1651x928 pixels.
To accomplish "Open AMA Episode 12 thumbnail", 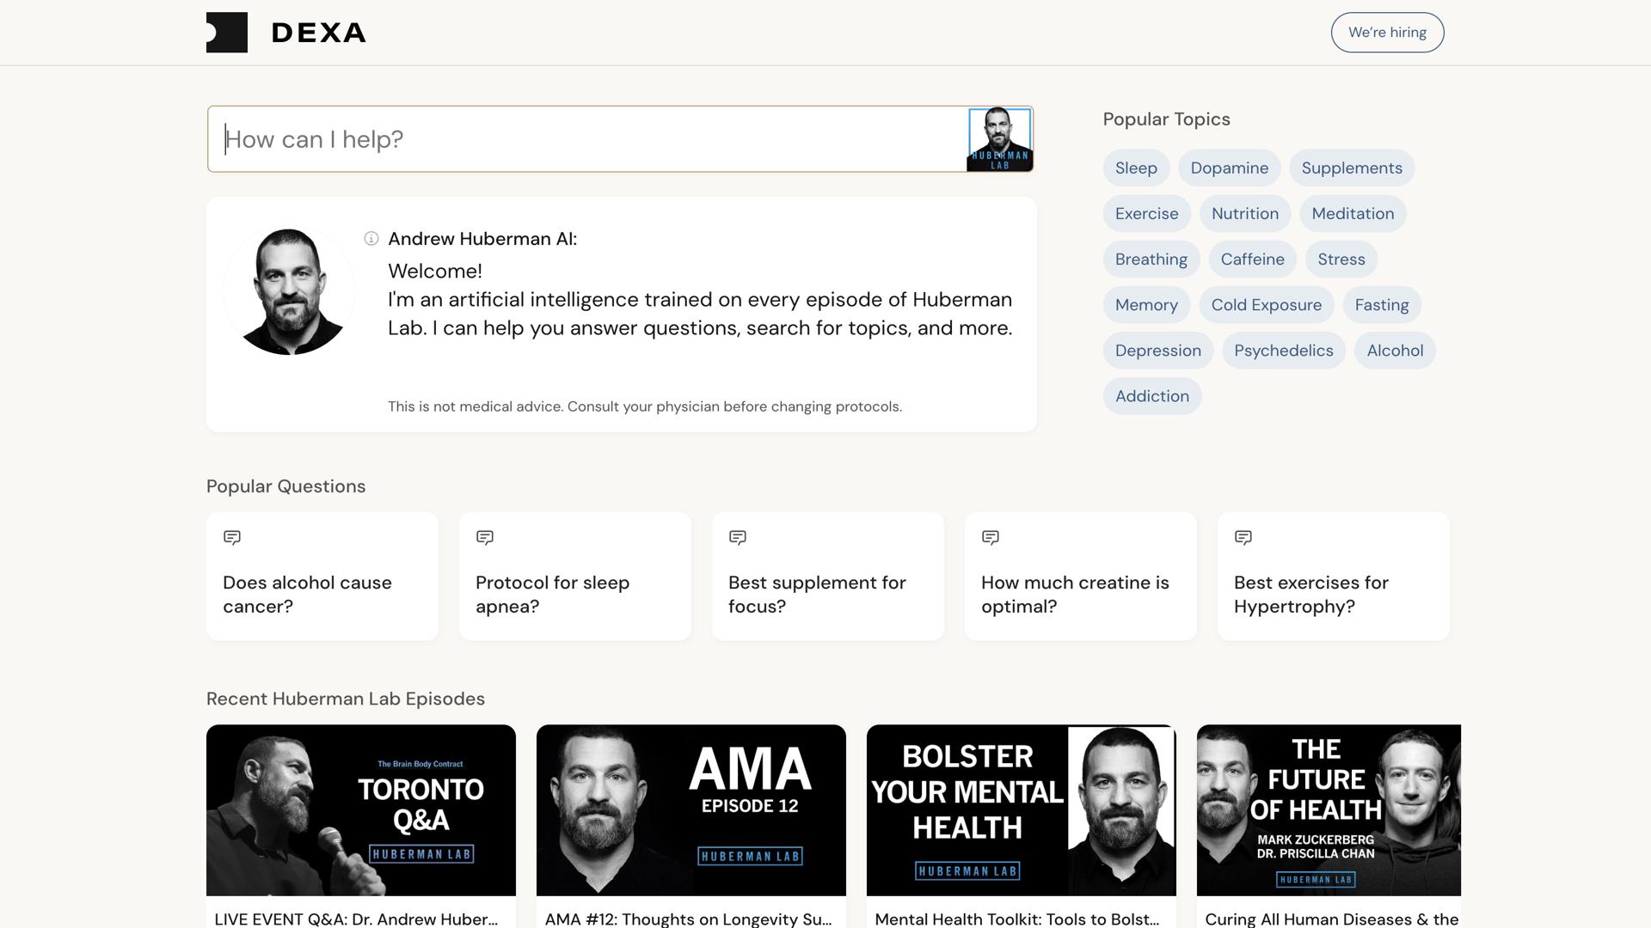I will click(691, 809).
